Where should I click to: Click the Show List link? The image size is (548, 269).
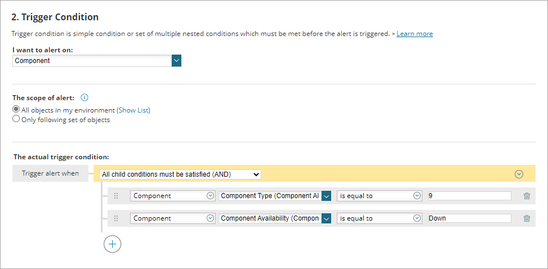point(133,110)
